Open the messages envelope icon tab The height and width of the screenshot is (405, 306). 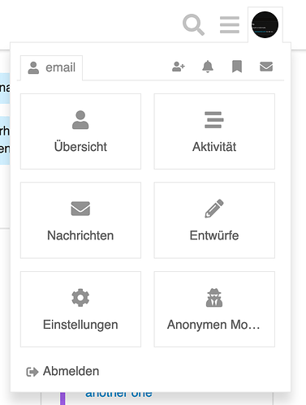point(266,67)
